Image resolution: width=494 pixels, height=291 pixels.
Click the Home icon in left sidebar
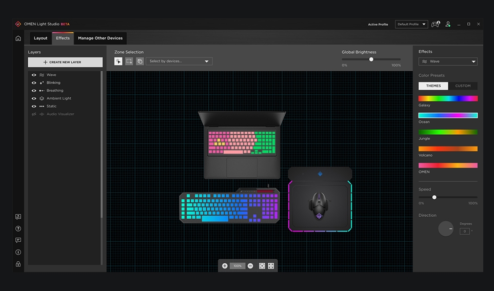coord(18,38)
